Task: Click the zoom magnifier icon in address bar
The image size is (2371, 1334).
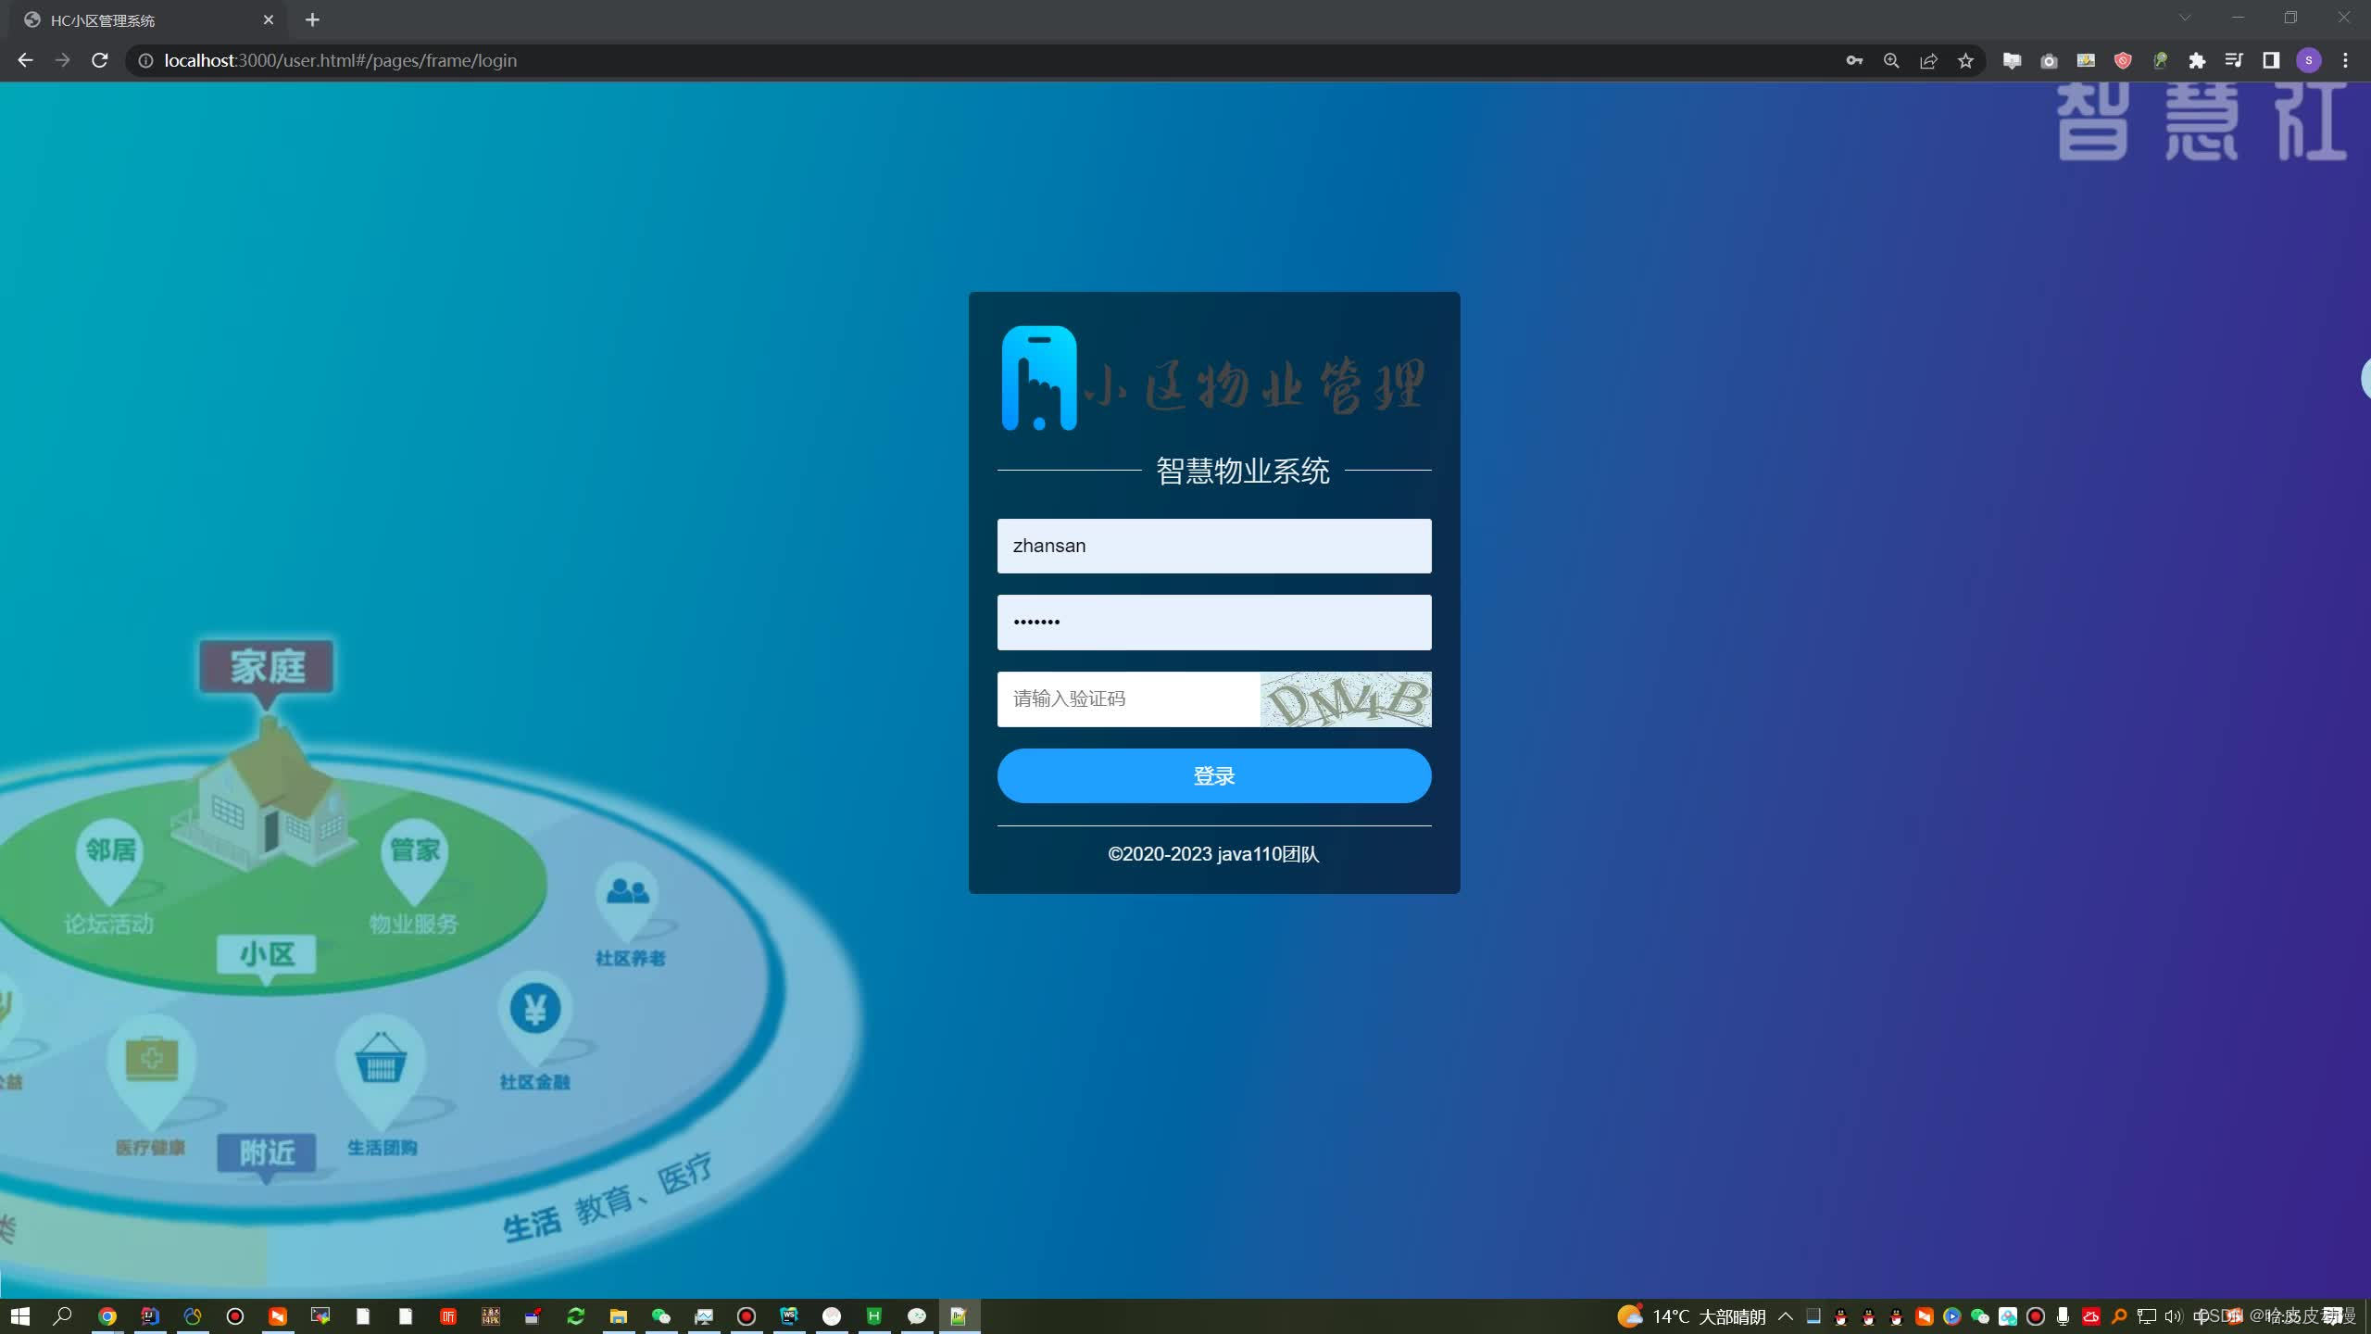Action: (1891, 61)
